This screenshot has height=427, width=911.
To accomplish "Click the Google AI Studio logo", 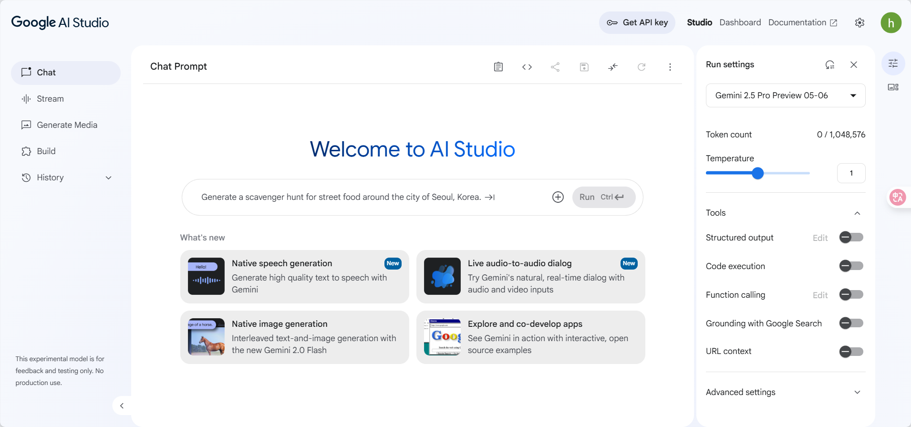I will pyautogui.click(x=60, y=22).
